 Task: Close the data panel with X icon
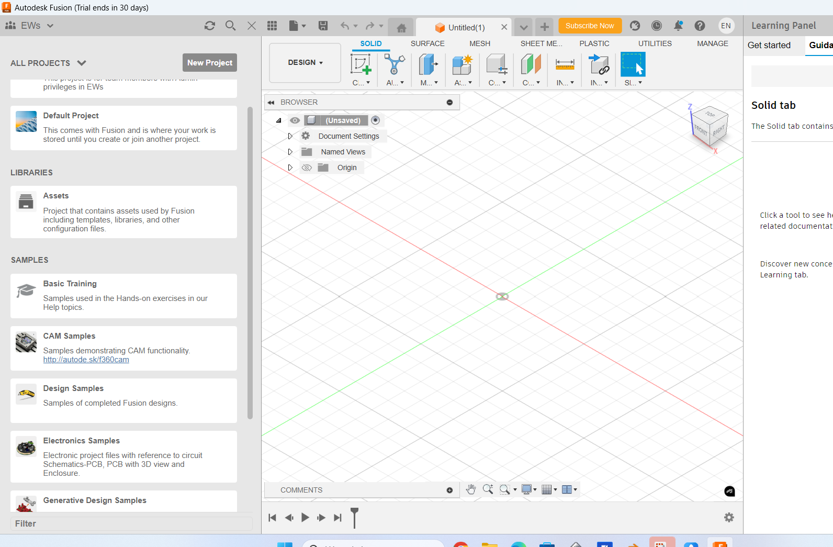[x=252, y=26]
